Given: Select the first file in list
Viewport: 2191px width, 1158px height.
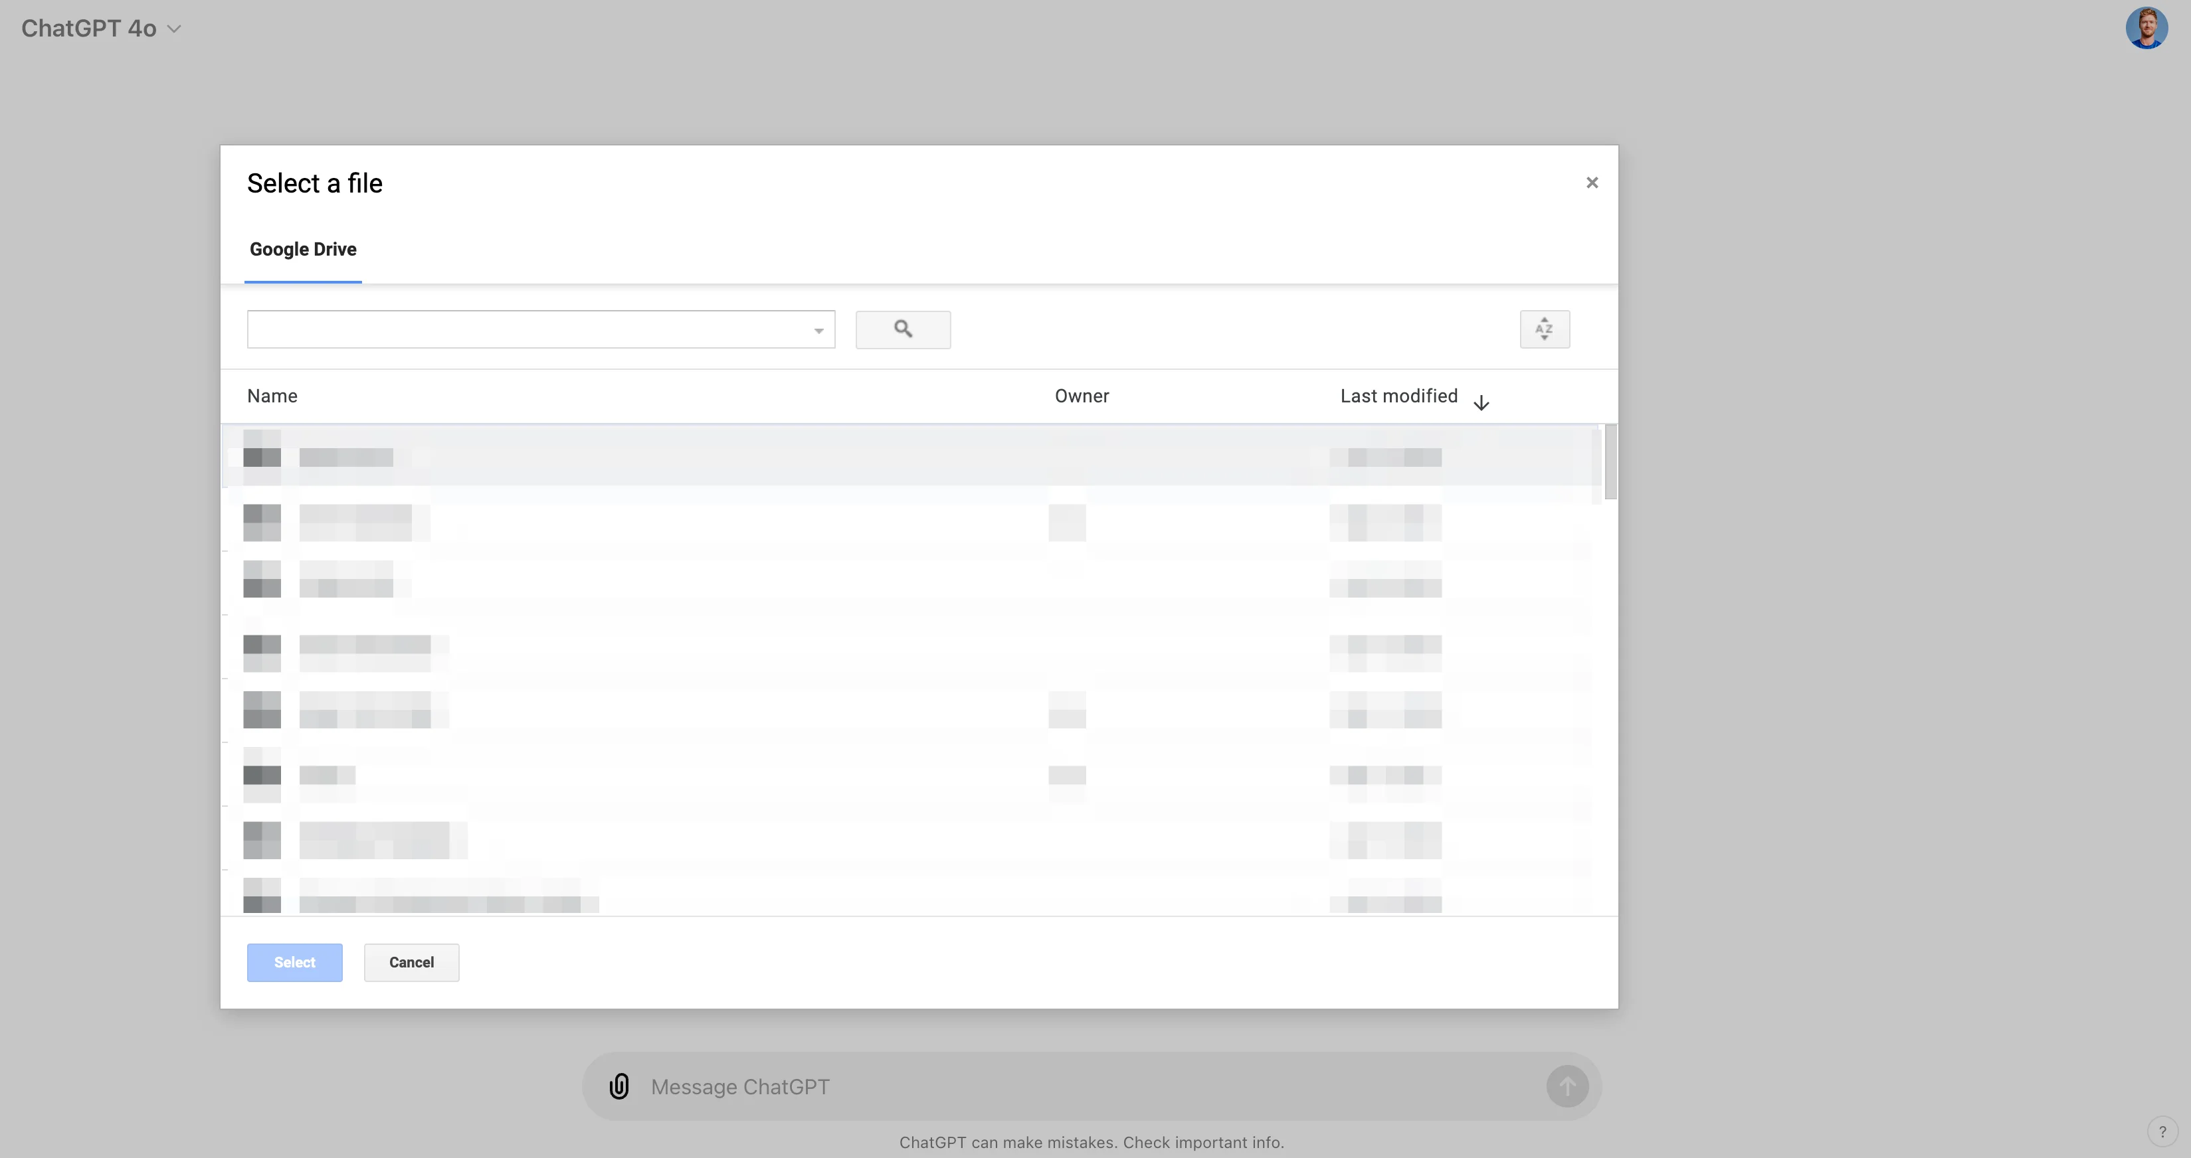Looking at the screenshot, I should tap(595, 457).
